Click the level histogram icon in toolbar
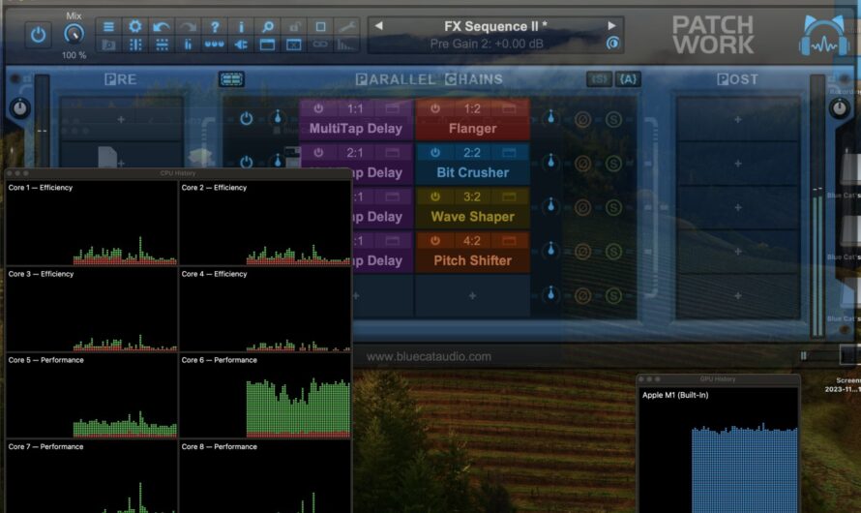The image size is (861, 513). pyautogui.click(x=346, y=45)
